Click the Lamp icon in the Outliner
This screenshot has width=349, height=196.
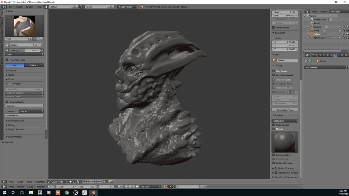click(x=312, y=31)
